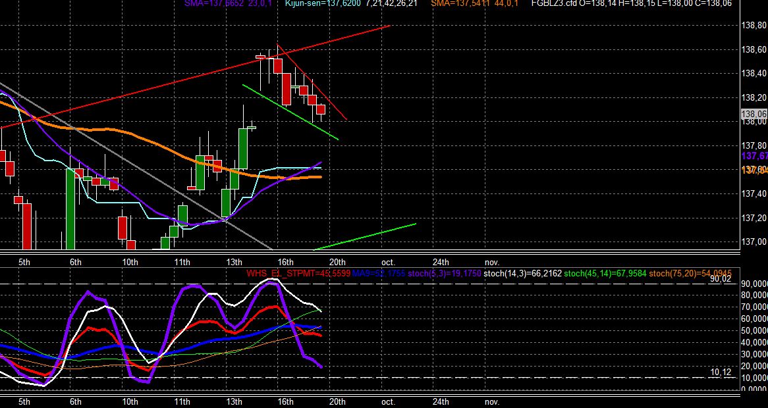Select the grey descending trendline
The image size is (768, 408).
click(x=137, y=166)
